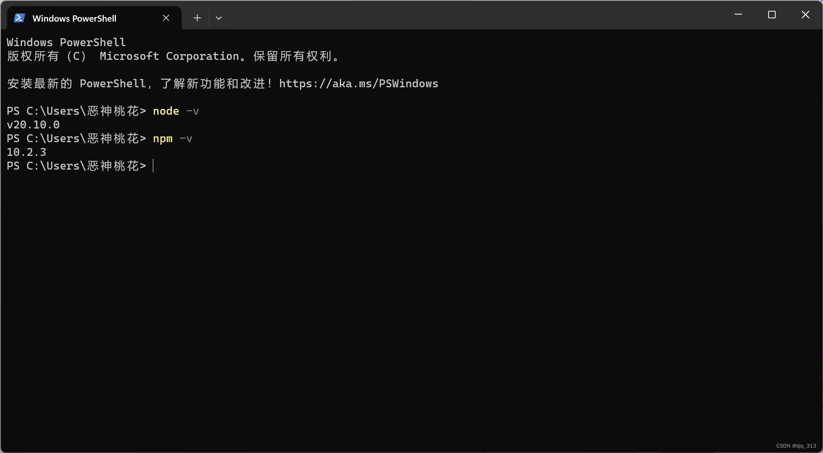823x453 pixels.
Task: Click at the blinking prompt cursor
Action: tap(154, 166)
